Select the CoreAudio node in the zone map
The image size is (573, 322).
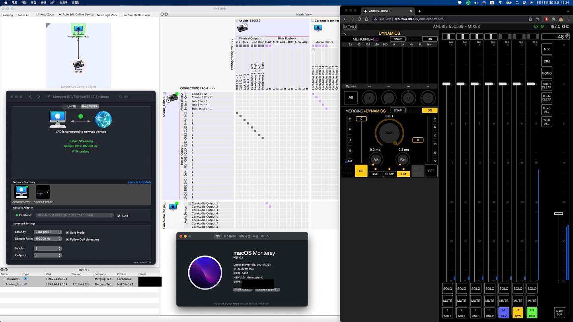[78, 29]
